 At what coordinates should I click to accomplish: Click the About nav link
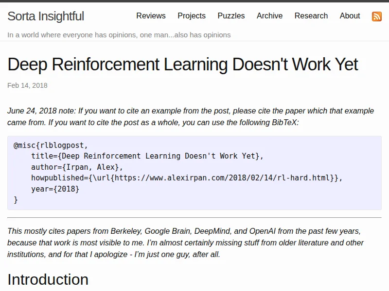coord(350,16)
